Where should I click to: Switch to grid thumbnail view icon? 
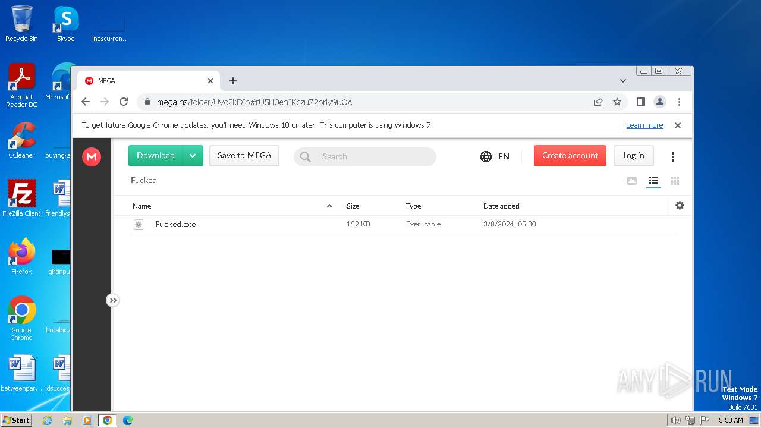point(675,181)
